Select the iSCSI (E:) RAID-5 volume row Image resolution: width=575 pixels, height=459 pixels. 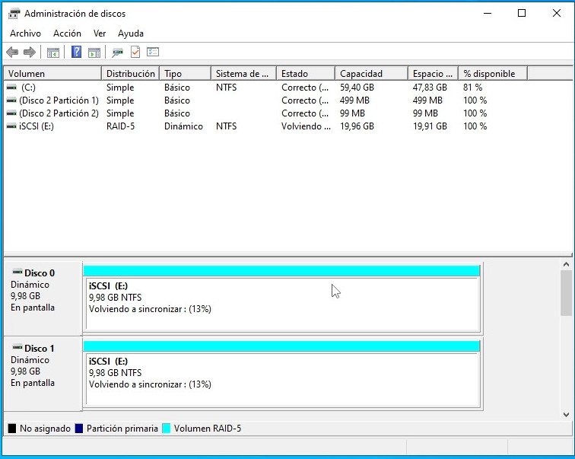[x=36, y=126]
